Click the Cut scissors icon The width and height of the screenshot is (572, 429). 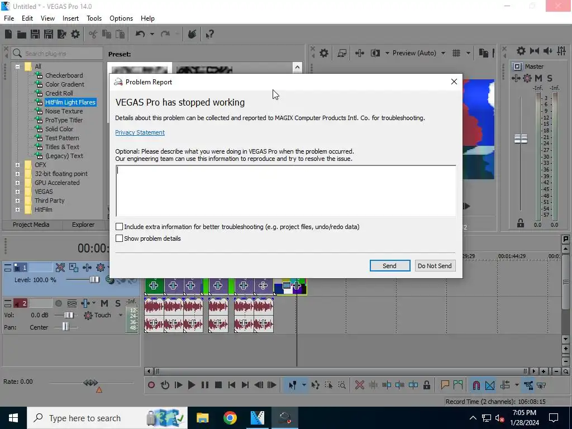tap(93, 34)
